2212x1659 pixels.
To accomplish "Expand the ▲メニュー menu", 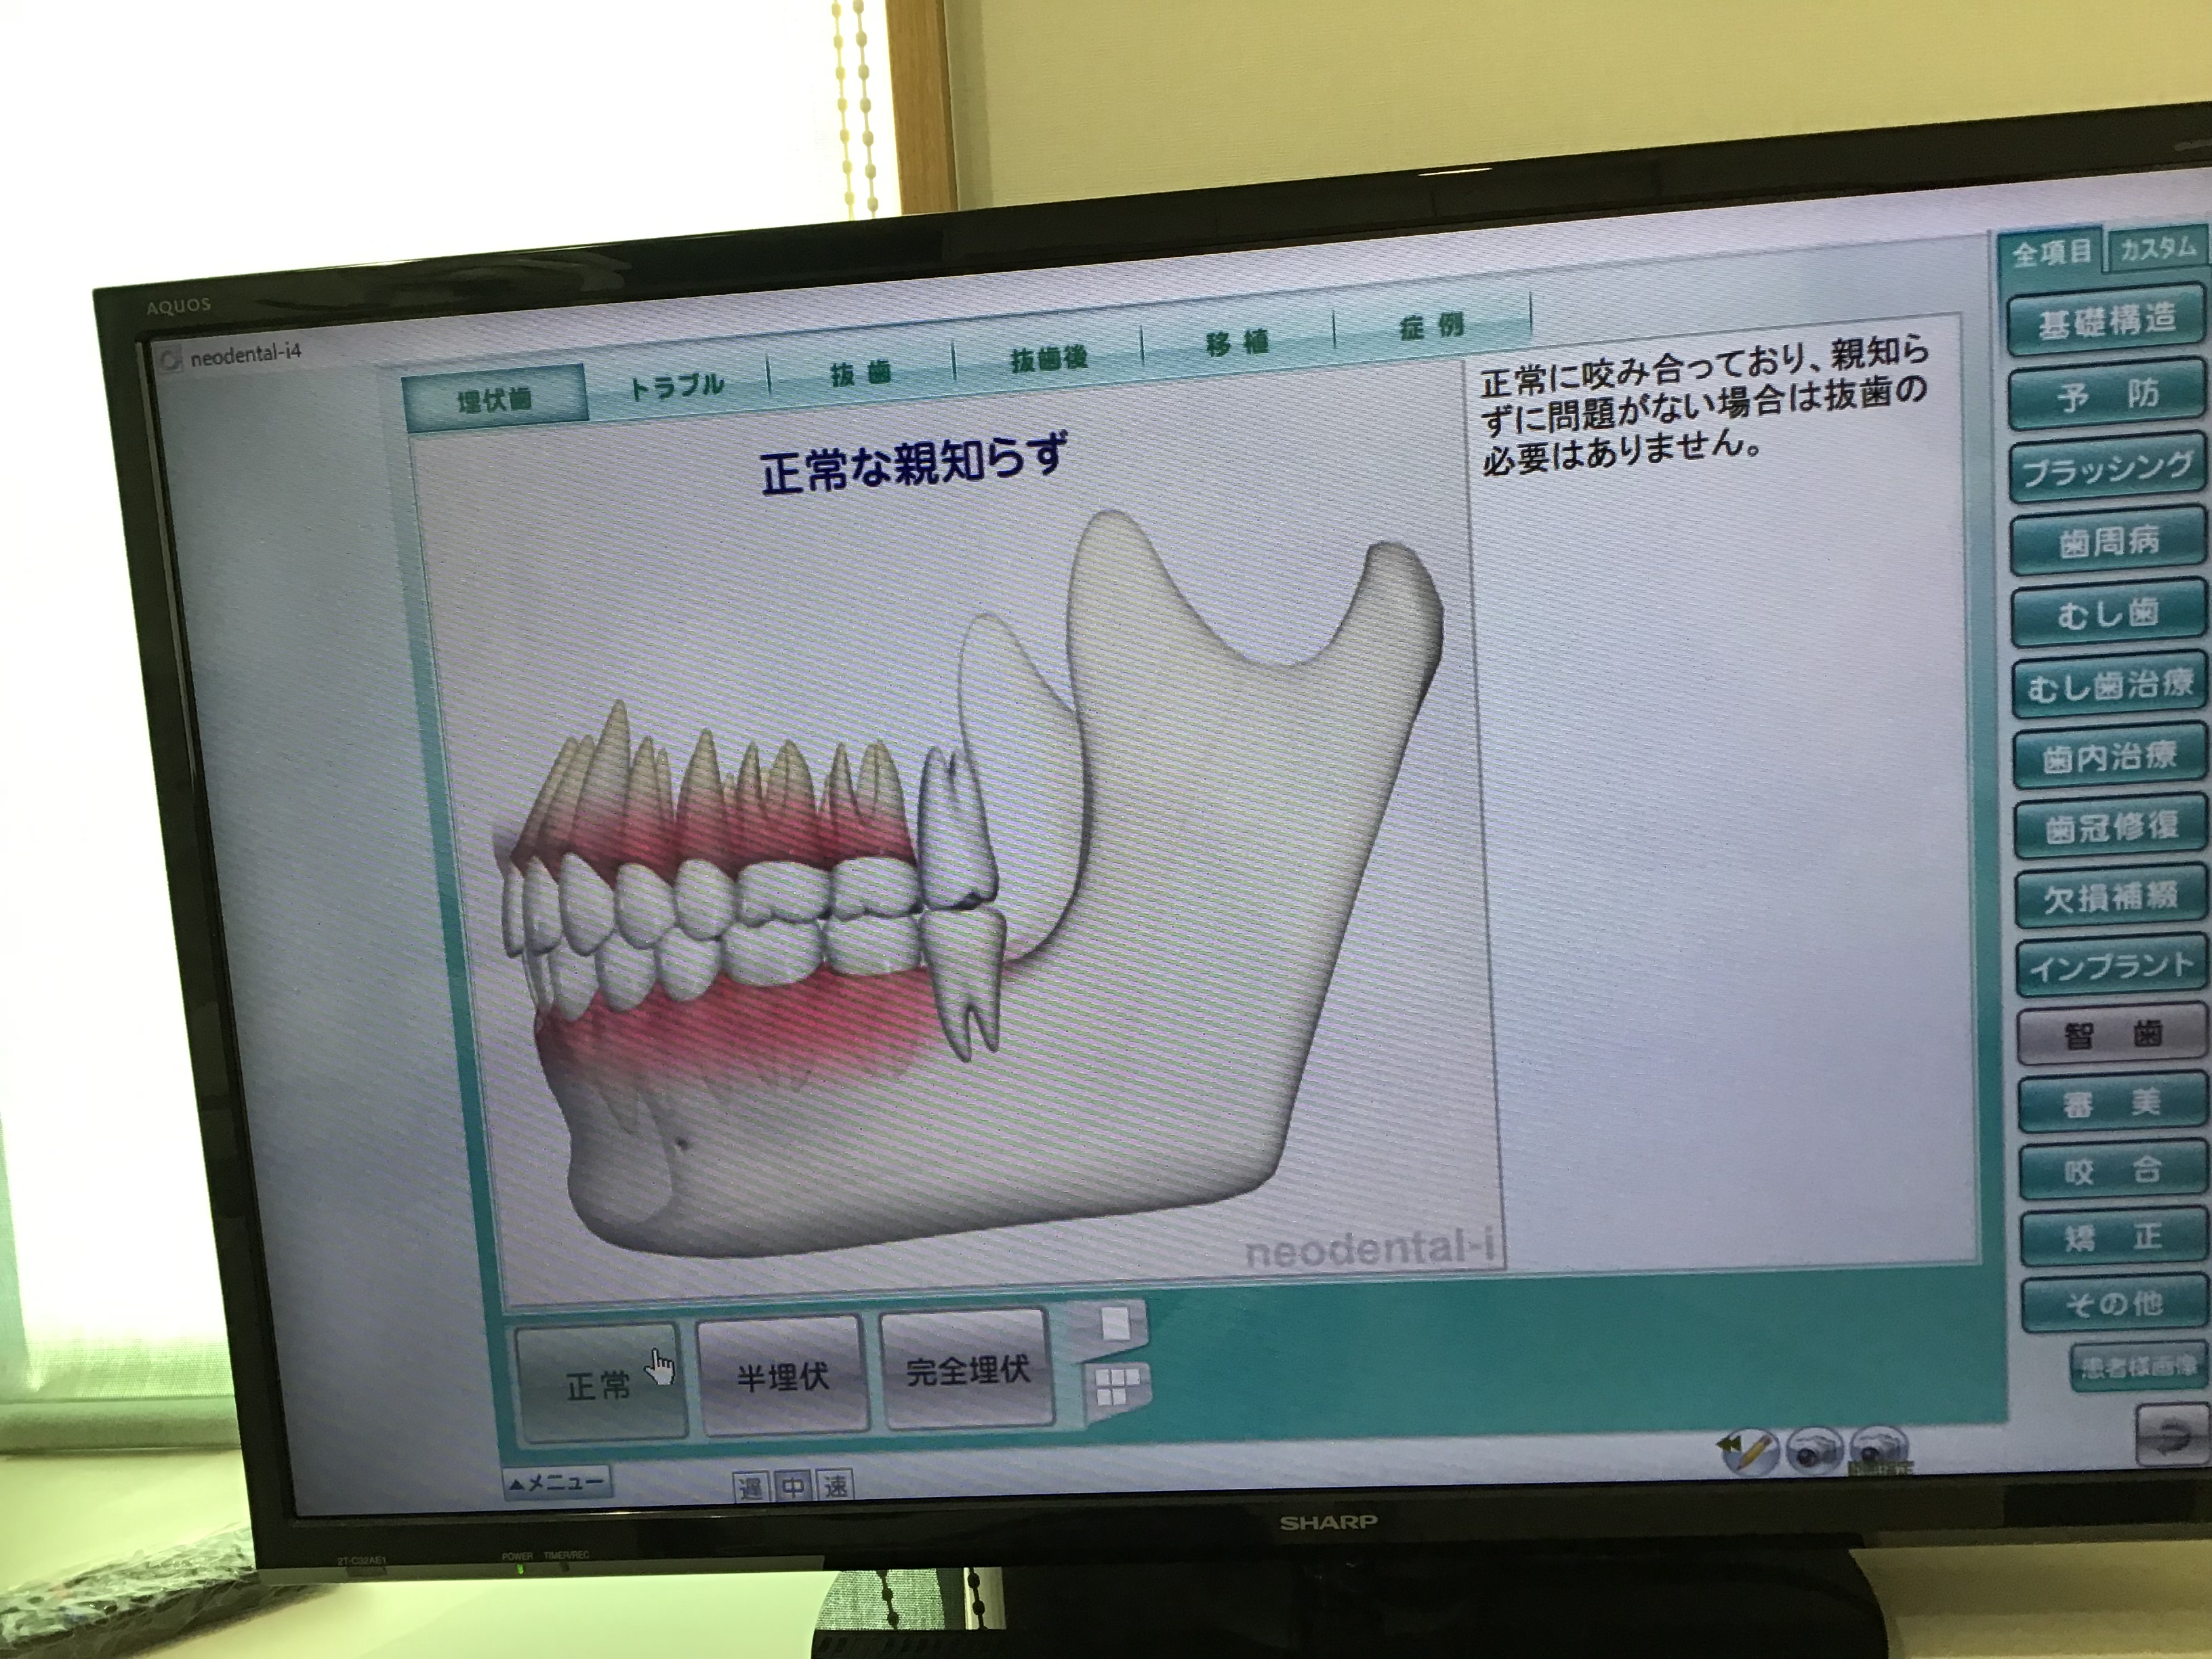I will [558, 1482].
